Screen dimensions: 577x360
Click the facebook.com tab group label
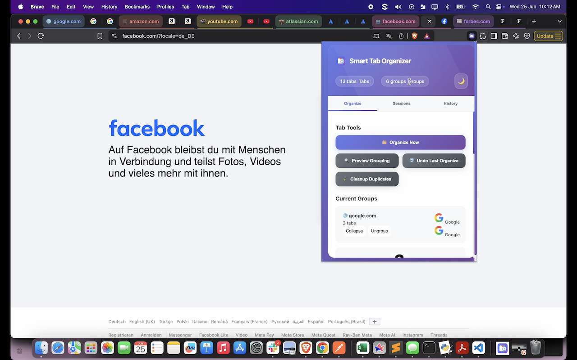395,21
